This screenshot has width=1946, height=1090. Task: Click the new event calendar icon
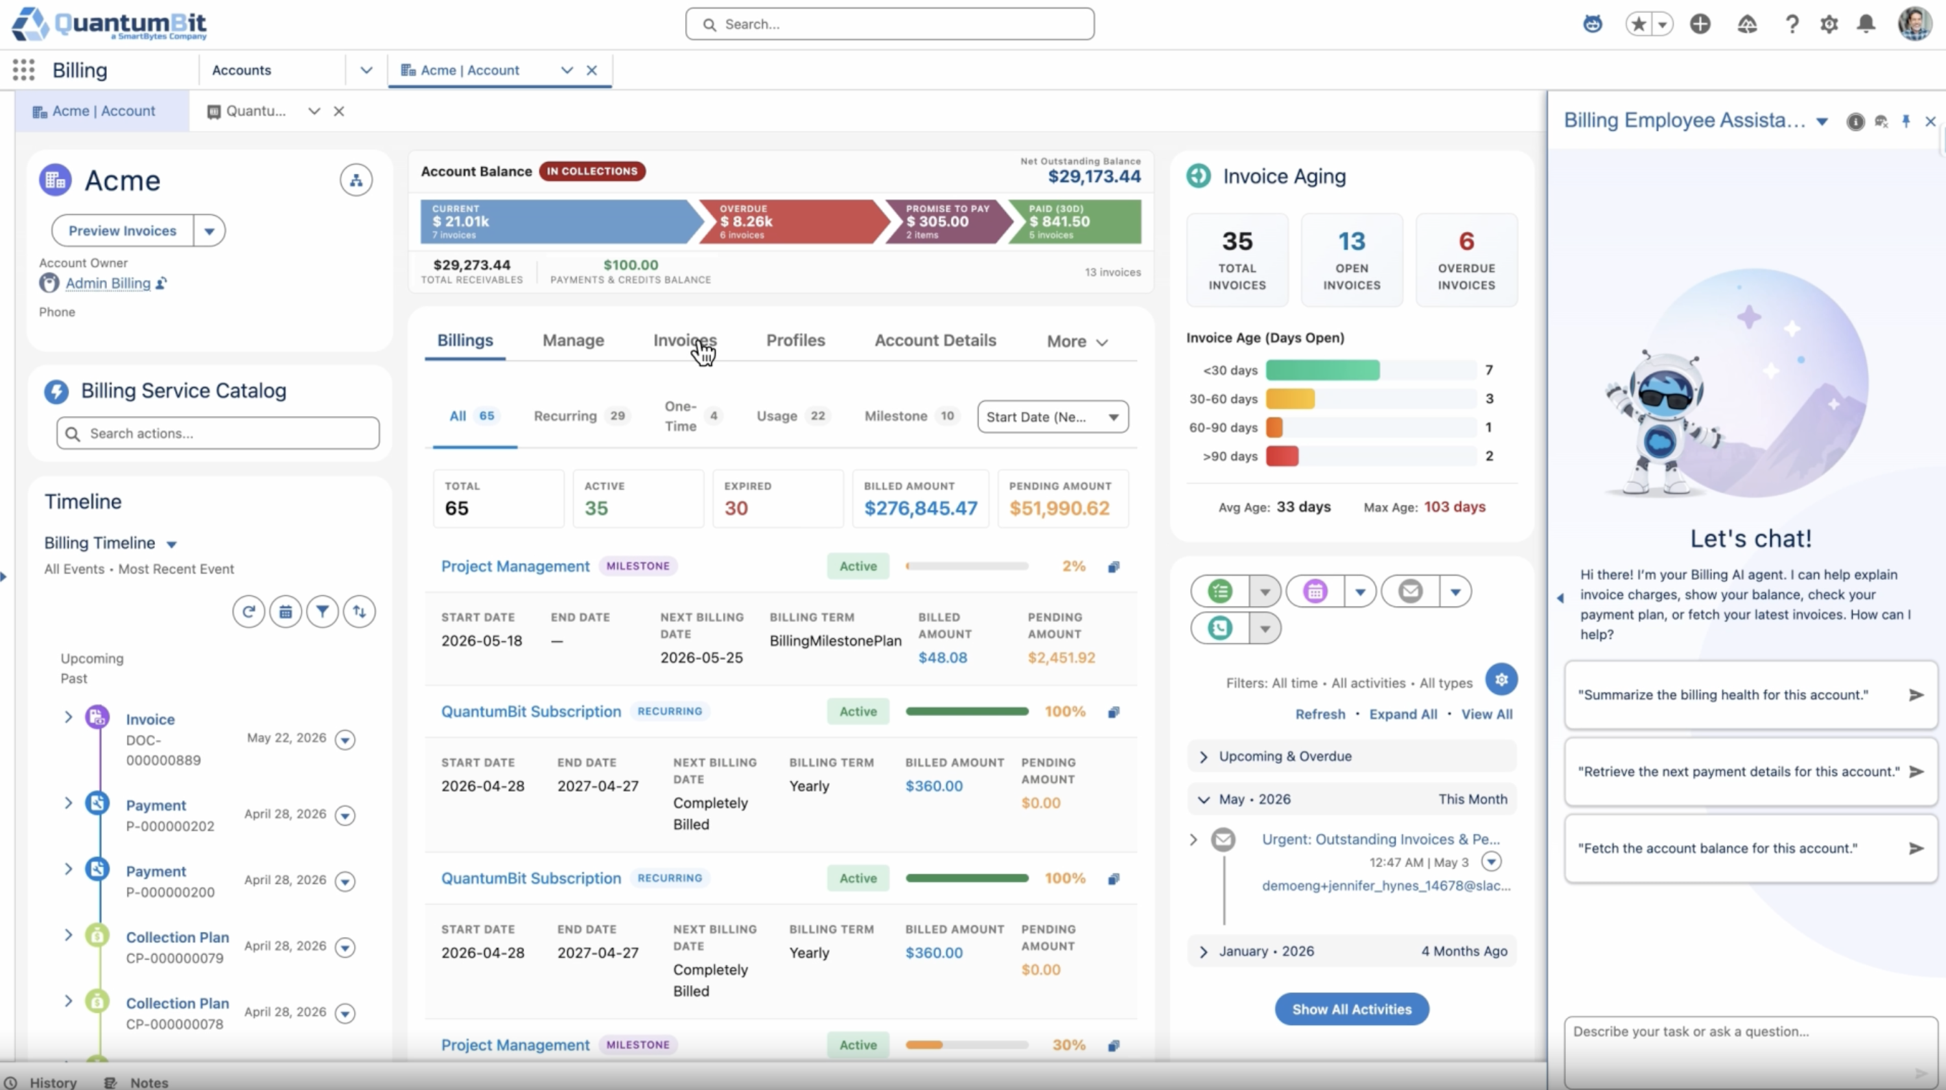1315,592
